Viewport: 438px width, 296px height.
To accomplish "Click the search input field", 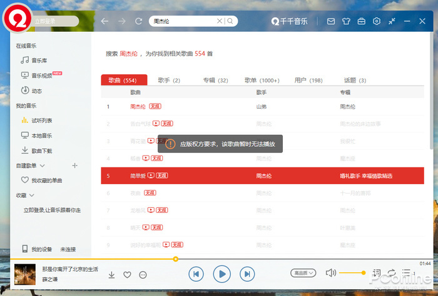I will click(185, 21).
